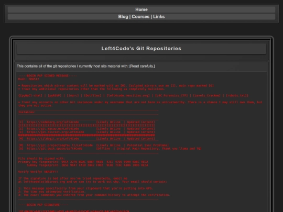Click list item 3 about exact commands entered
The width and height of the screenshot is (283, 212).
(94, 195)
